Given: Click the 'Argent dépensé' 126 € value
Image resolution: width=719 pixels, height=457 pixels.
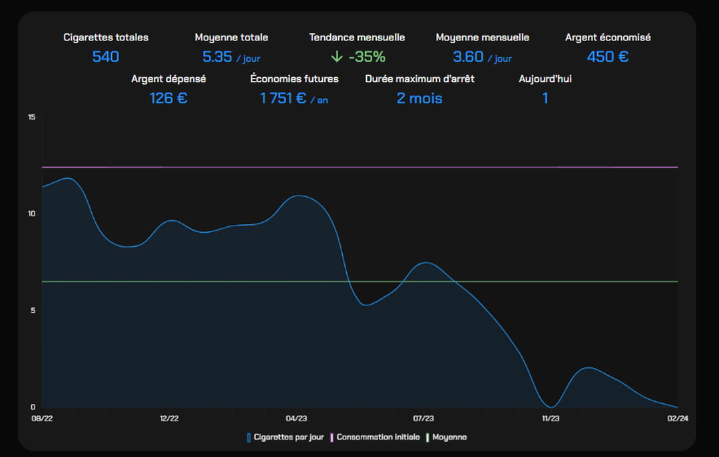Looking at the screenshot, I should [168, 98].
